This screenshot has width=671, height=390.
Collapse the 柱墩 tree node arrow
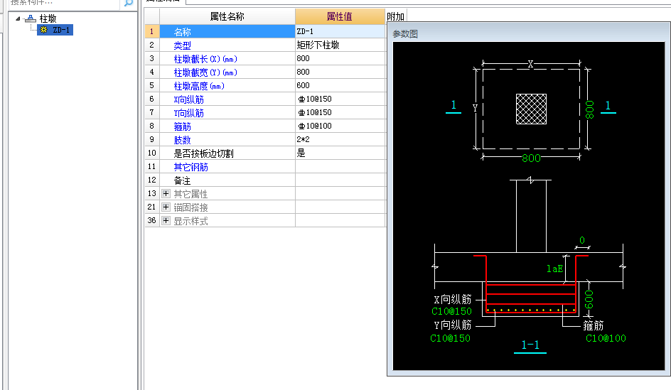[18, 18]
